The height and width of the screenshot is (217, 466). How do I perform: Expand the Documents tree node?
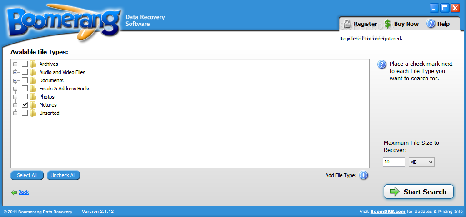pyautogui.click(x=15, y=80)
